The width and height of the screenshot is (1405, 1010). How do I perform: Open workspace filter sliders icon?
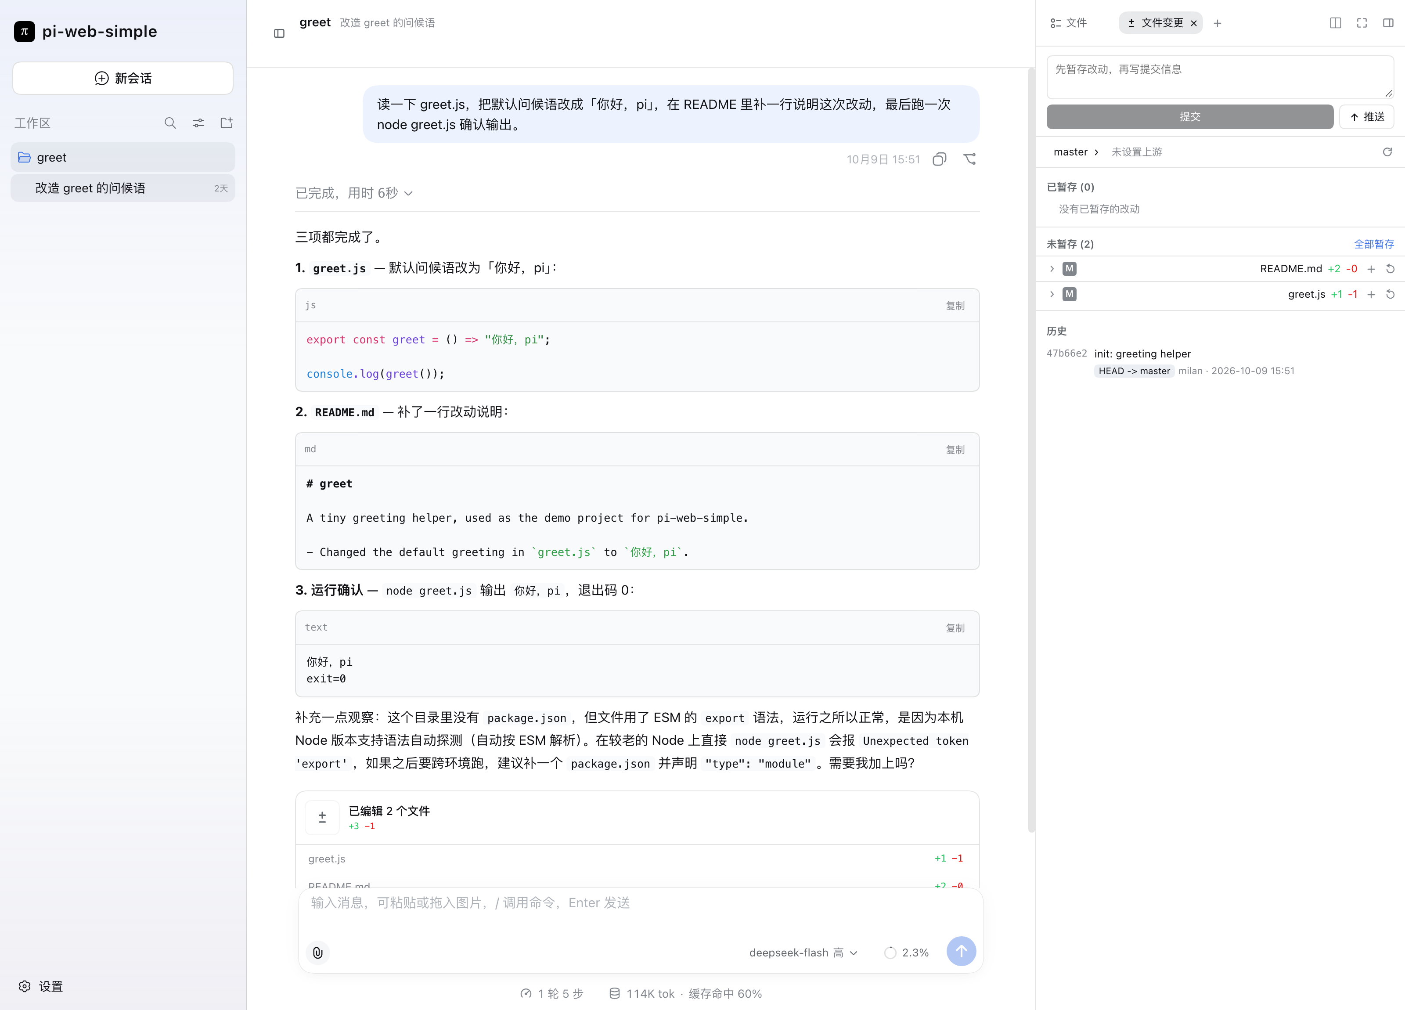tap(198, 123)
